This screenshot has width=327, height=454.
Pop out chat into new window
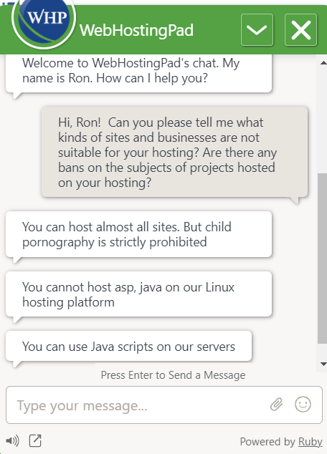click(35, 440)
